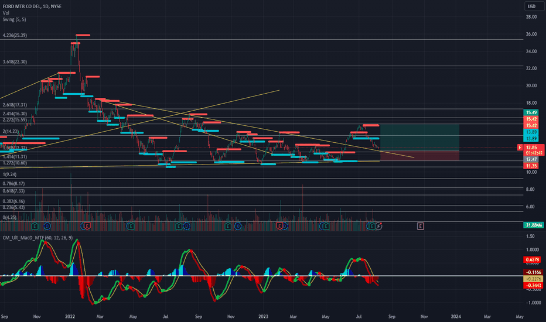Screen dimensions: 546x322
Task: Open dividend marker from August 2022
Action: [x=187, y=226]
